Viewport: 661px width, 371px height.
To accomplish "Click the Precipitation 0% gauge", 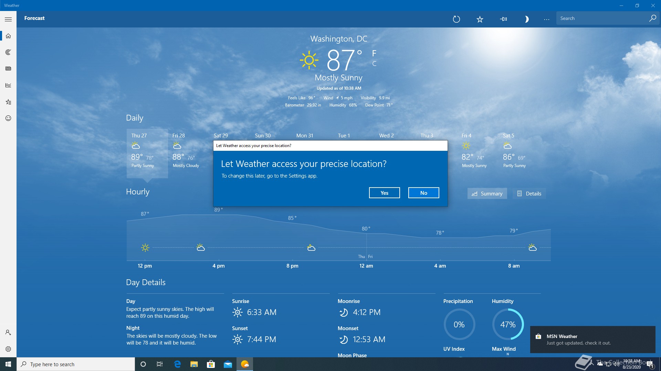I will (459, 324).
